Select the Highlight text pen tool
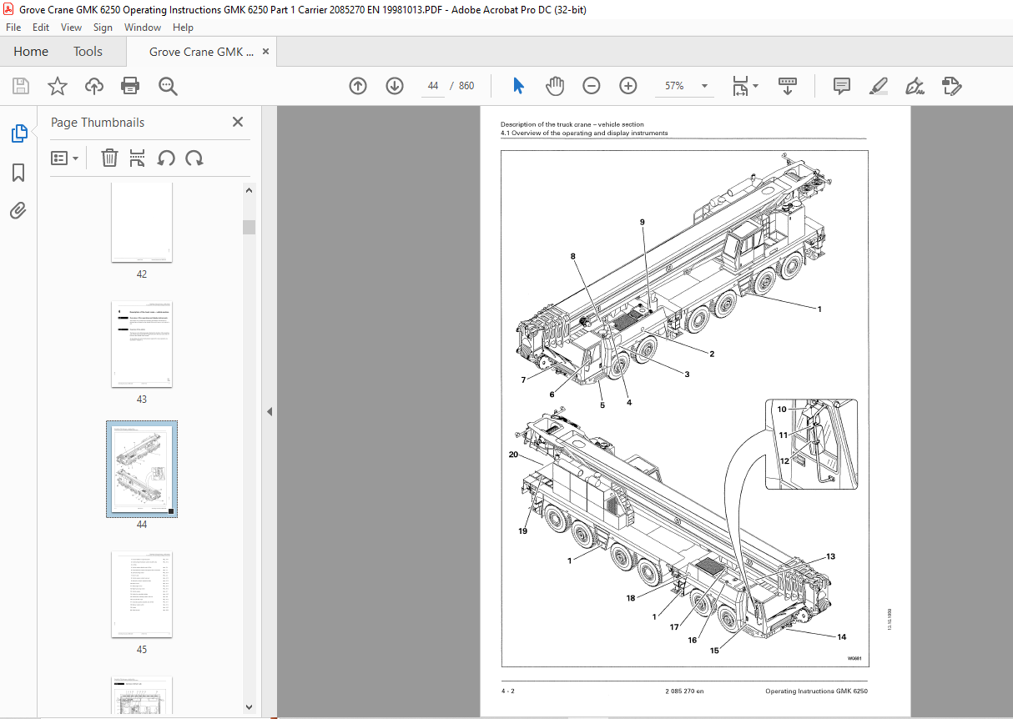The height and width of the screenshot is (719, 1013). 878,86
